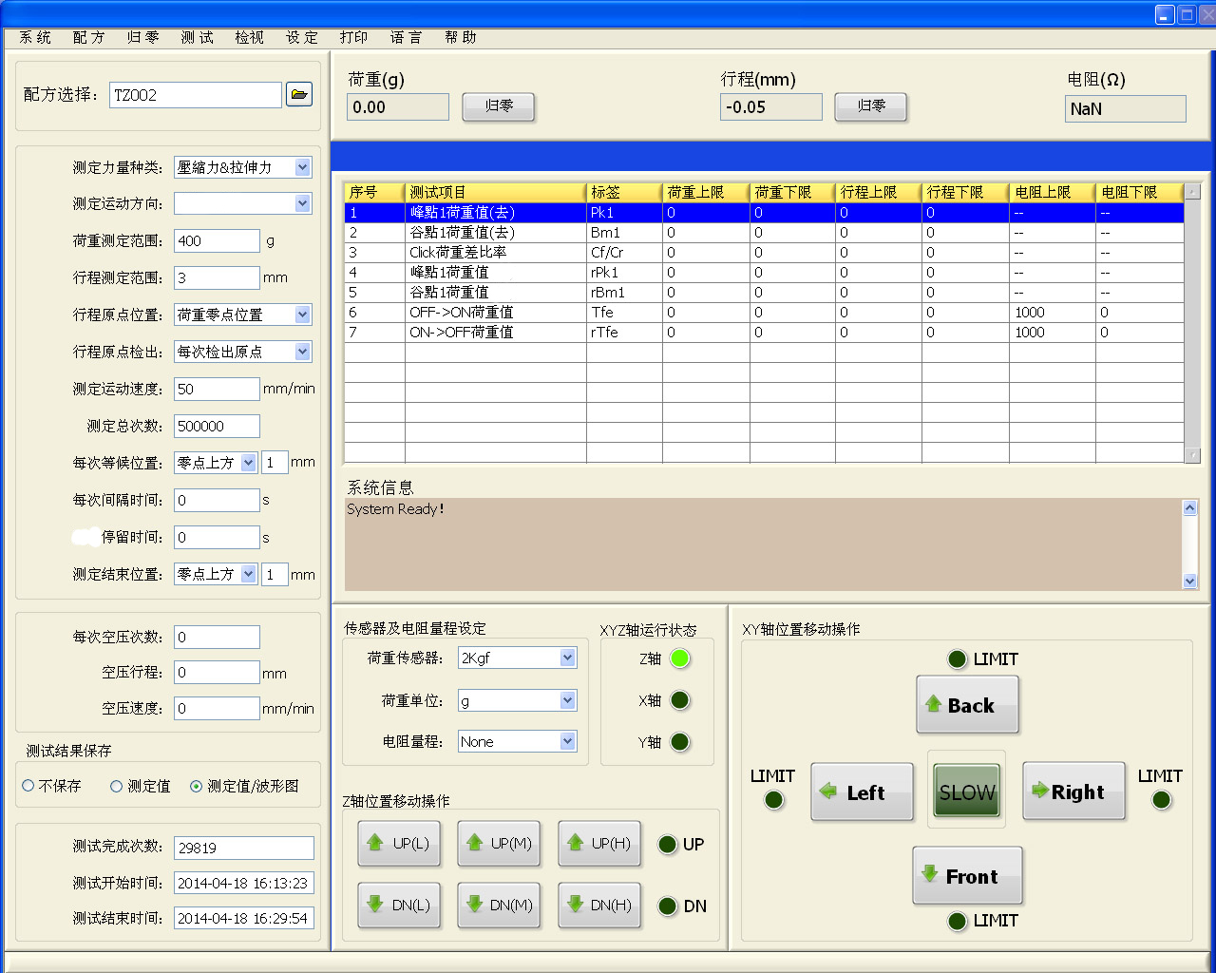Open 电阻量程 None dropdown
This screenshot has height=973, width=1216.
point(567,741)
